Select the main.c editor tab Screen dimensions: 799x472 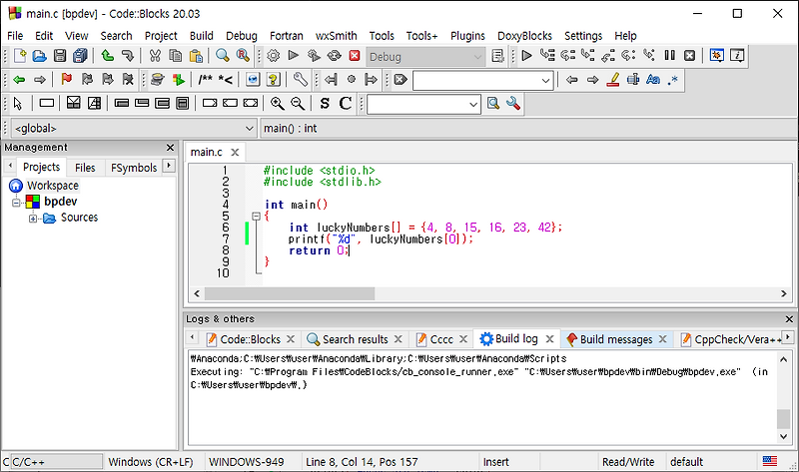click(x=207, y=152)
